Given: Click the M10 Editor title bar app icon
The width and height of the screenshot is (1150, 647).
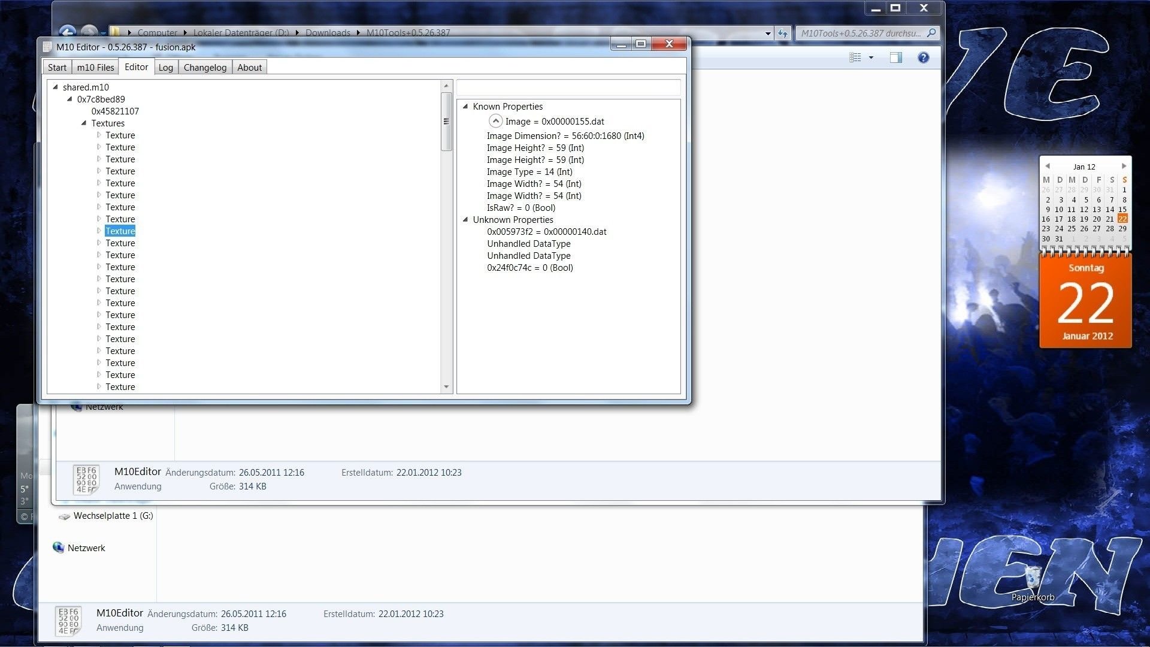Looking at the screenshot, I should (x=47, y=47).
